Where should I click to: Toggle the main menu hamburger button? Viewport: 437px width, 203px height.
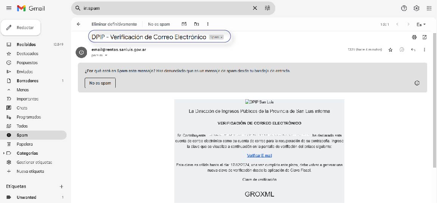point(9,8)
